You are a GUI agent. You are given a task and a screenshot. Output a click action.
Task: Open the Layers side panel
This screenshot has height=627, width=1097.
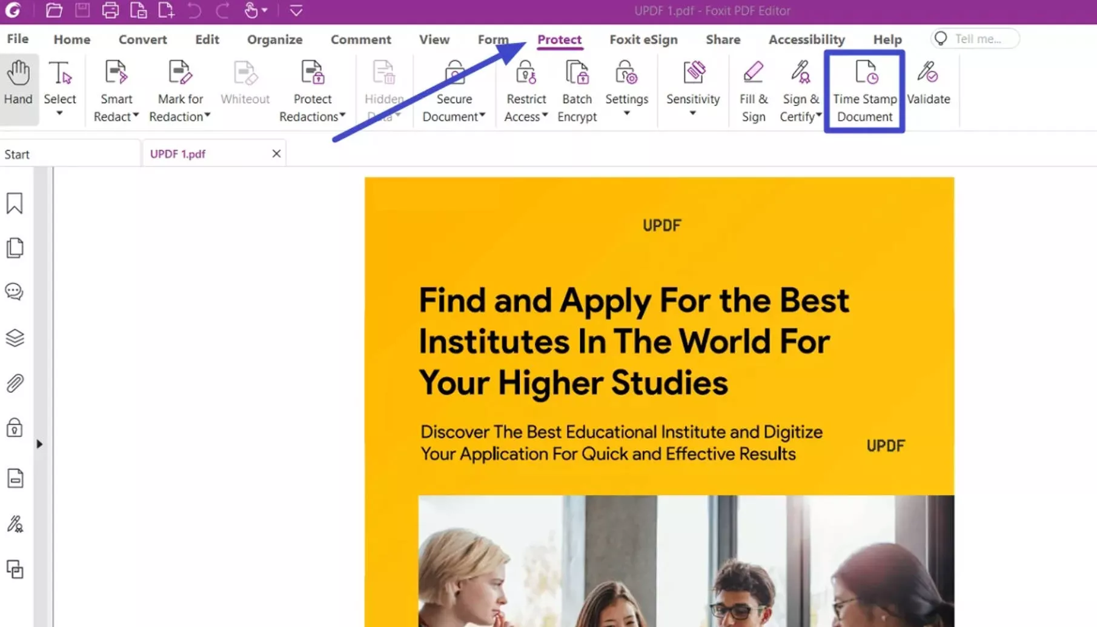[15, 337]
